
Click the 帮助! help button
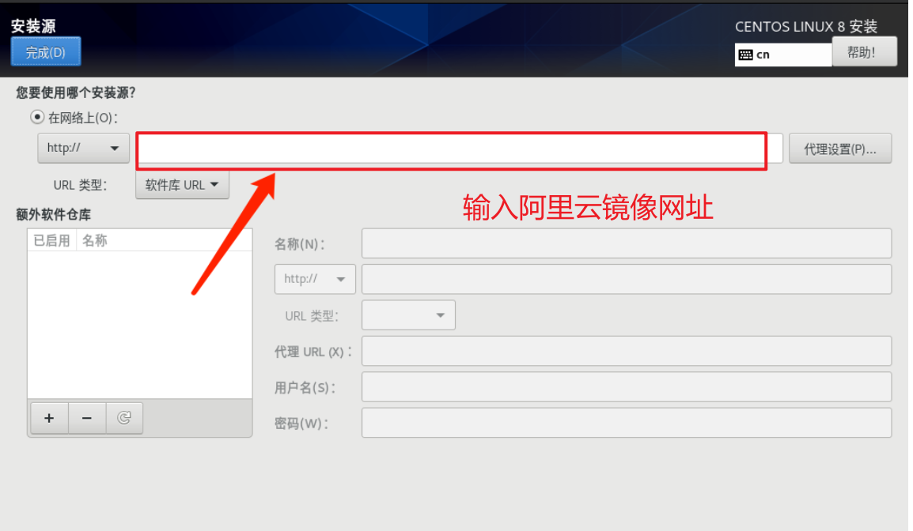(864, 52)
